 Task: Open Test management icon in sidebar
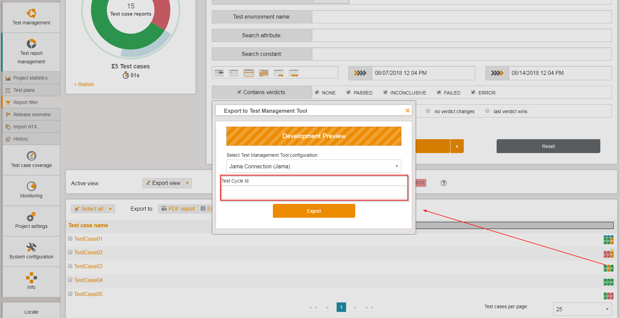pos(31,14)
